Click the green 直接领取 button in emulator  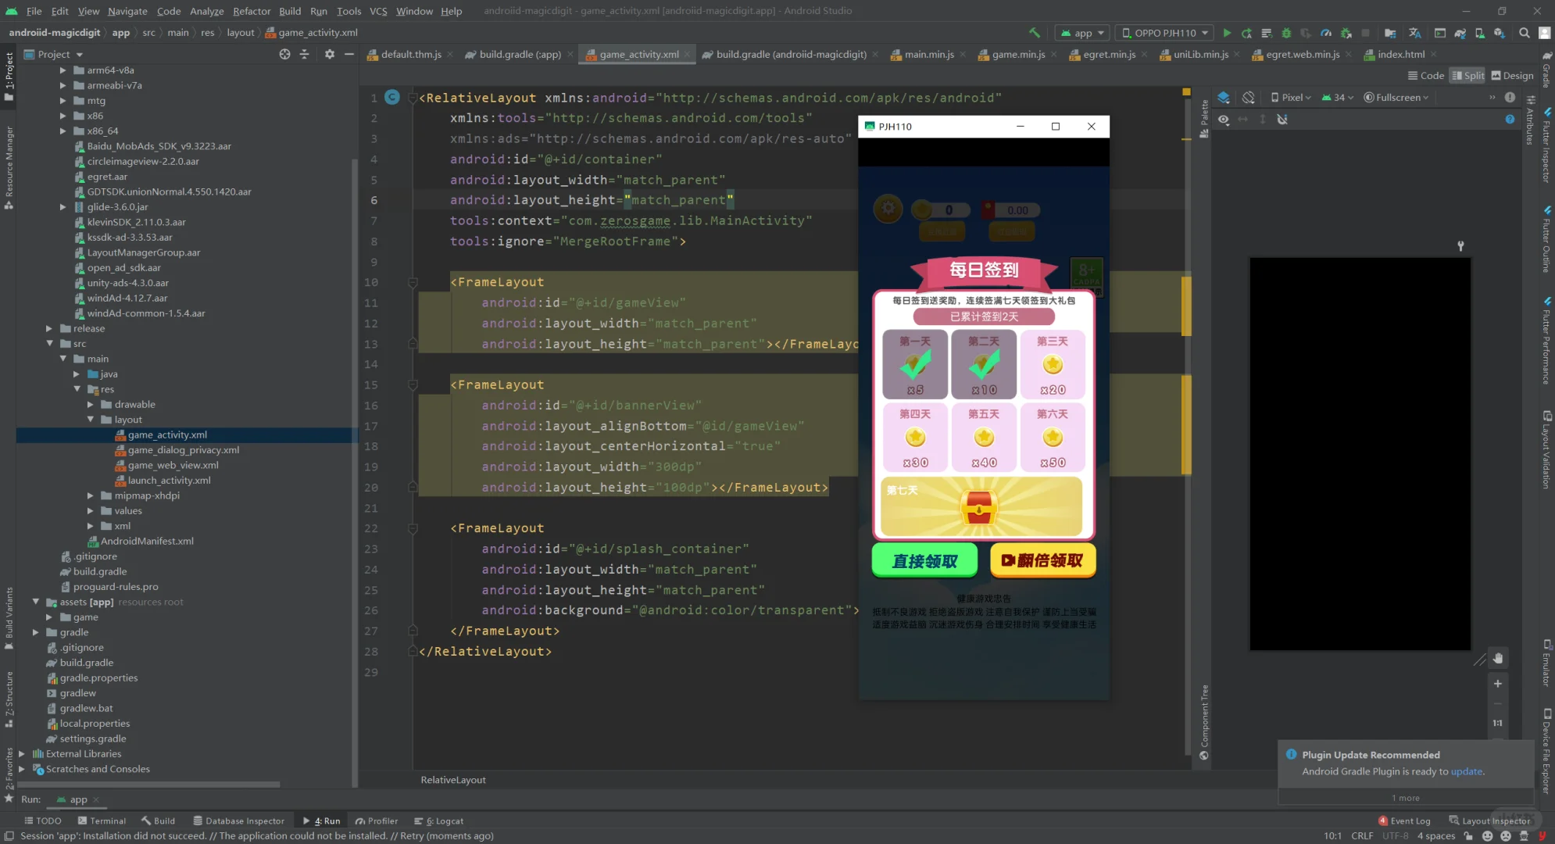click(x=924, y=561)
